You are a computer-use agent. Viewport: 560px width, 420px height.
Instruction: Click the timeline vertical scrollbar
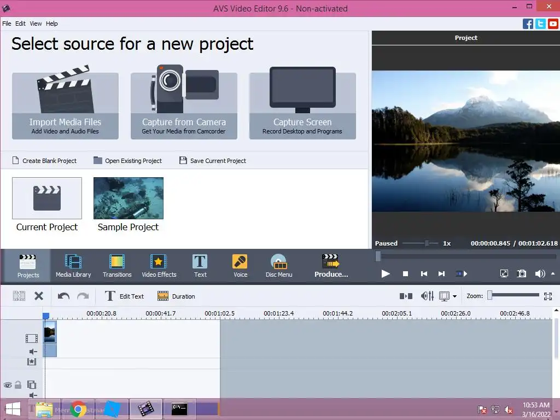pos(556,339)
